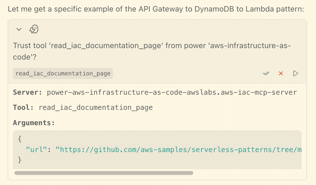Screen dimensions: 316x185
Task: Click the API Gateway to DynamoDB message
Action: 156,9
